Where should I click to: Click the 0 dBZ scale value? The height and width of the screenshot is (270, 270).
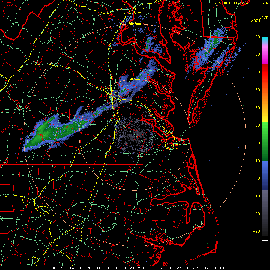pos(259,178)
